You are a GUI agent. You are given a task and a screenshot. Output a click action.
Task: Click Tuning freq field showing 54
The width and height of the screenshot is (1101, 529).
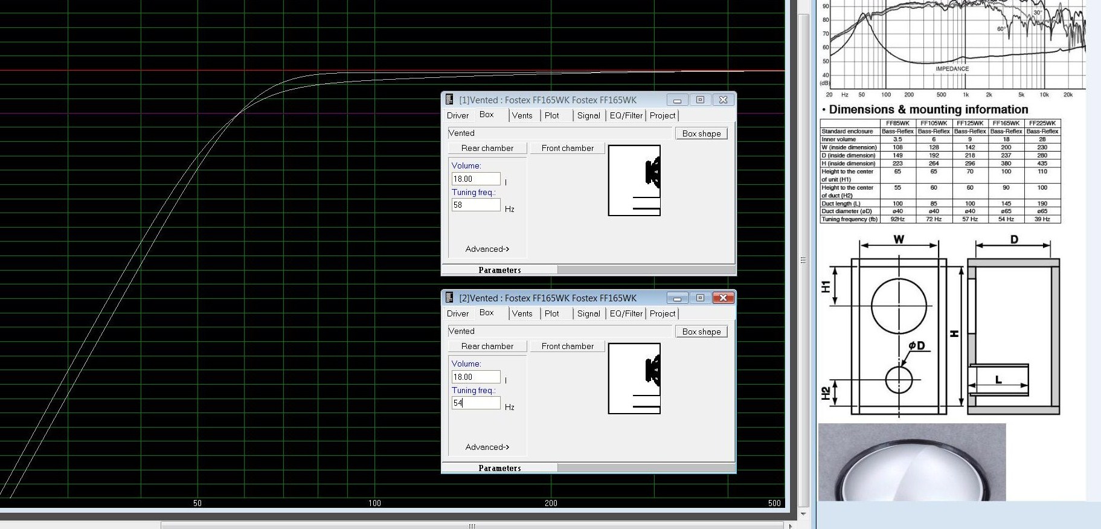pyautogui.click(x=476, y=403)
